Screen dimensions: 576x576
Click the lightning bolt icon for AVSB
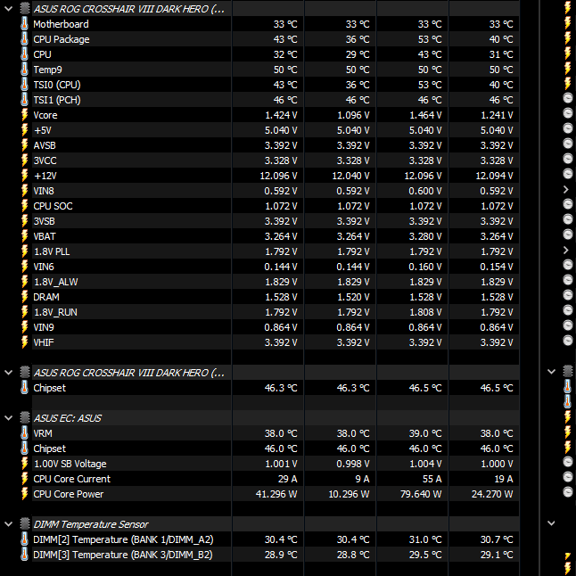click(24, 145)
